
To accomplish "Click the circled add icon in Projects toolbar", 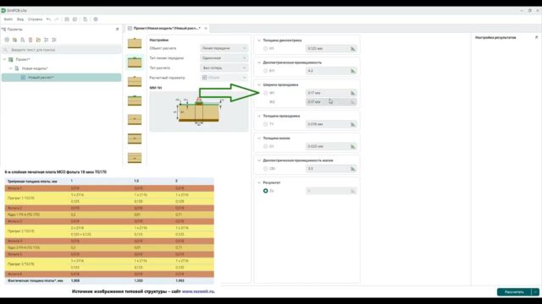I will coord(7,40).
